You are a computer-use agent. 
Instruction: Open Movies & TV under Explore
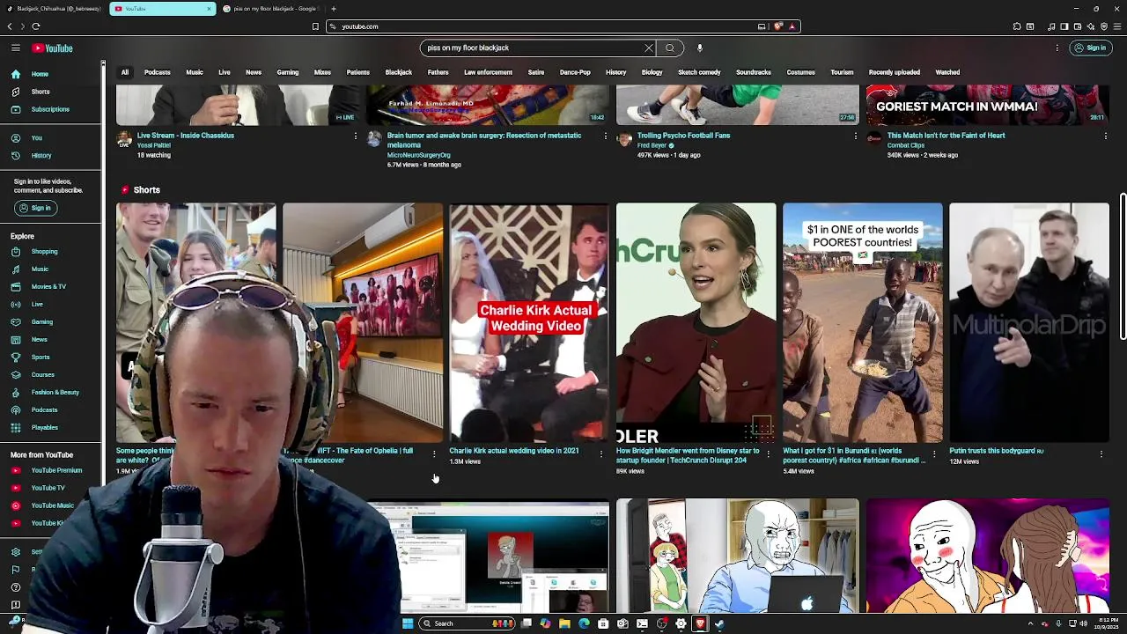point(51,286)
